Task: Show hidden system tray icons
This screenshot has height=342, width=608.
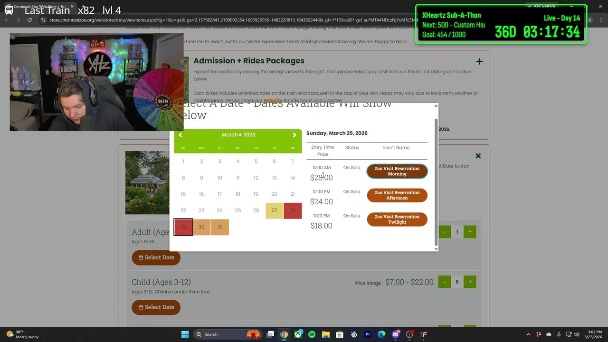Action: [x=528, y=334]
